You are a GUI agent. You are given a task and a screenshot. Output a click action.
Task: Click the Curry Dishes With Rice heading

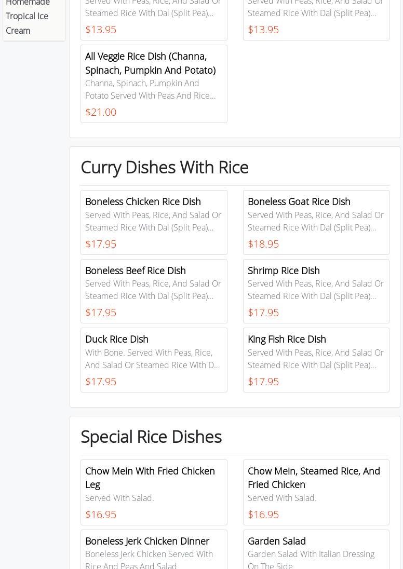[x=165, y=167]
